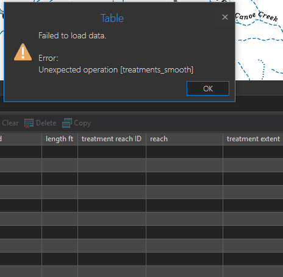This screenshot has height=277, width=283.
Task: Click OK in the Table error dialog
Action: coord(208,88)
